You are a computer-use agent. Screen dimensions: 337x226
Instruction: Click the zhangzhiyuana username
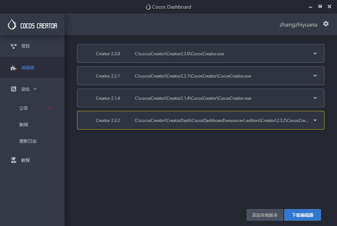point(298,25)
